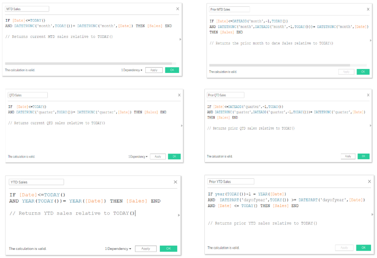Click Apply in the MTD Sales dialog

tap(154, 70)
